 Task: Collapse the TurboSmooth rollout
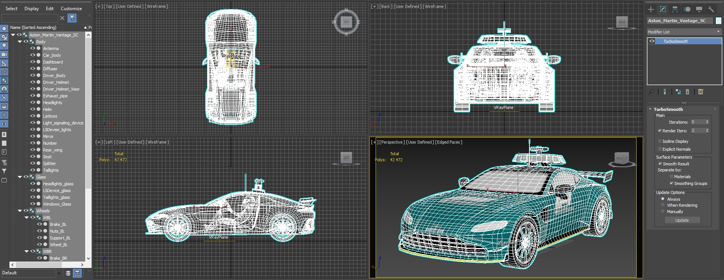pos(650,109)
